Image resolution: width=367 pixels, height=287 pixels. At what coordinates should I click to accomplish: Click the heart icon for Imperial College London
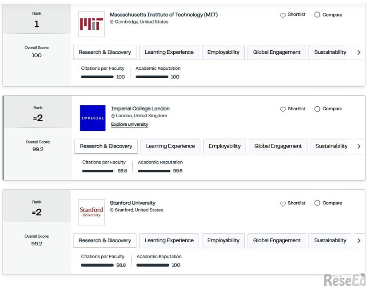pyautogui.click(x=283, y=110)
